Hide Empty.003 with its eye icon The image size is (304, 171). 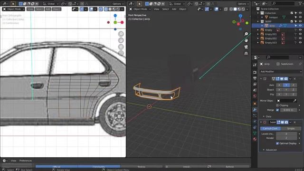point(300,42)
